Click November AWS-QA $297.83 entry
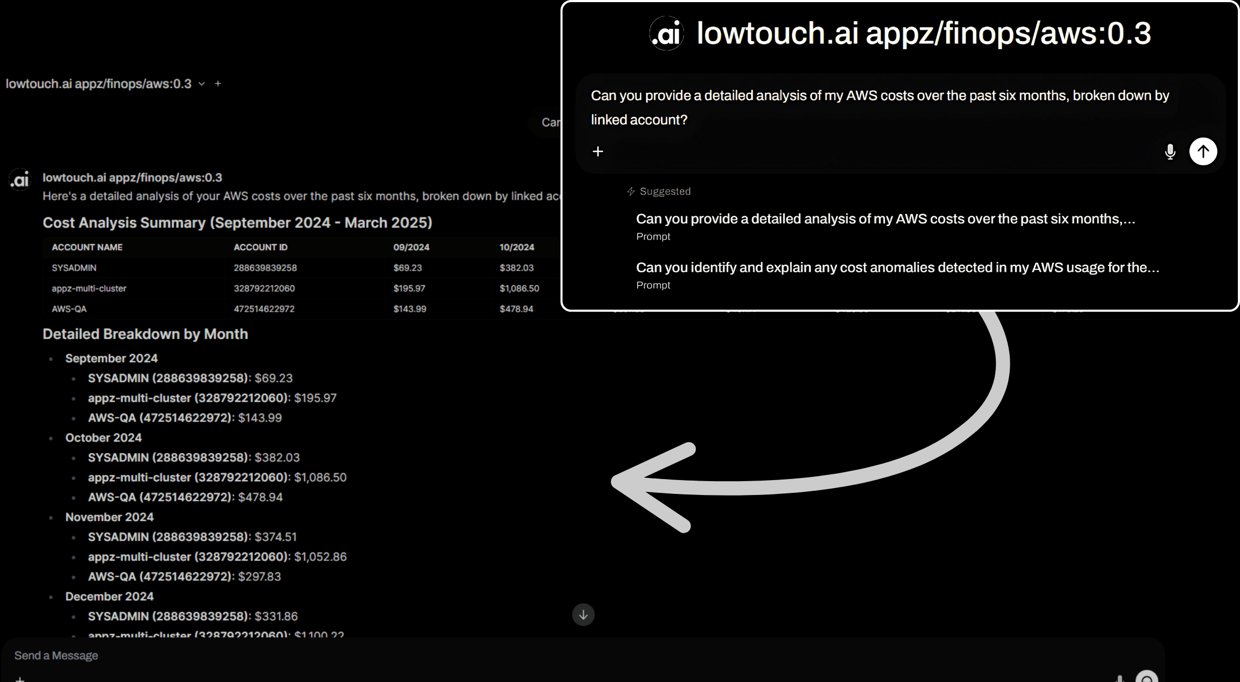 [x=184, y=577]
